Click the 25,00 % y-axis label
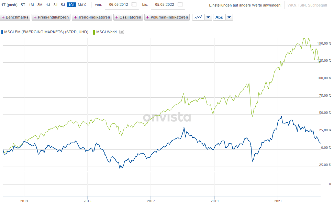Viewport: 334px width, 205px height. point(325,130)
